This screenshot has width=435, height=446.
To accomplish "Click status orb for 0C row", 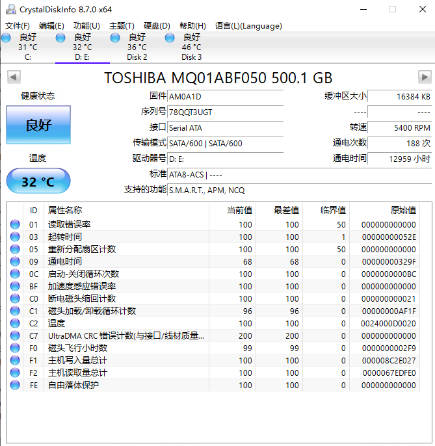I will pyautogui.click(x=15, y=274).
